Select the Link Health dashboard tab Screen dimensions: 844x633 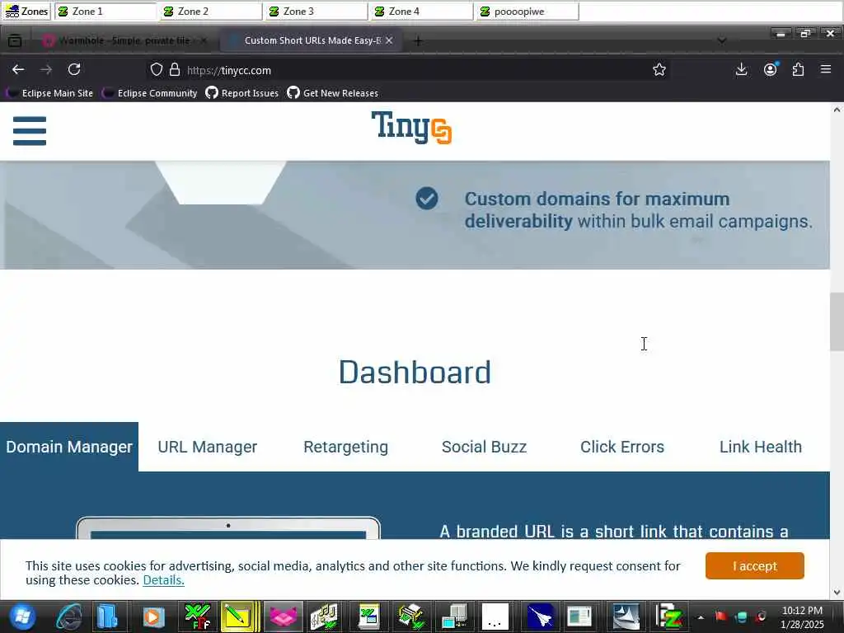pyautogui.click(x=761, y=447)
